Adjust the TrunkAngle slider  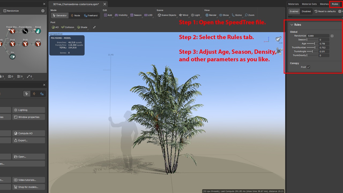click(x=312, y=51)
